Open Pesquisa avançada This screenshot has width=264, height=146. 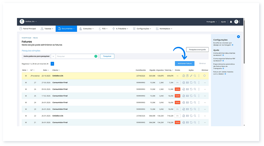(197, 50)
